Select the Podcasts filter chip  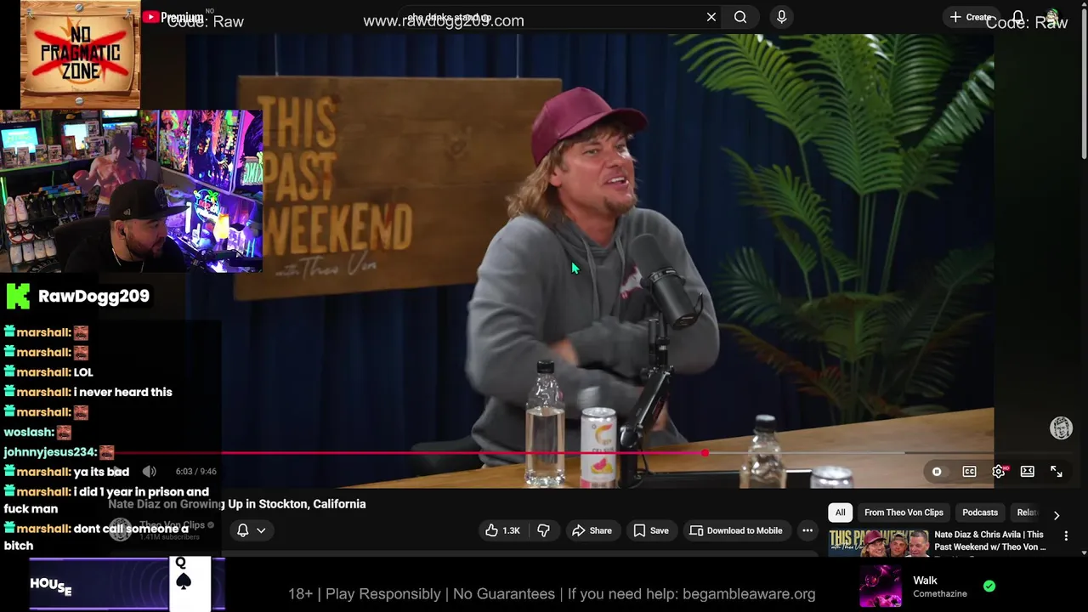point(980,513)
